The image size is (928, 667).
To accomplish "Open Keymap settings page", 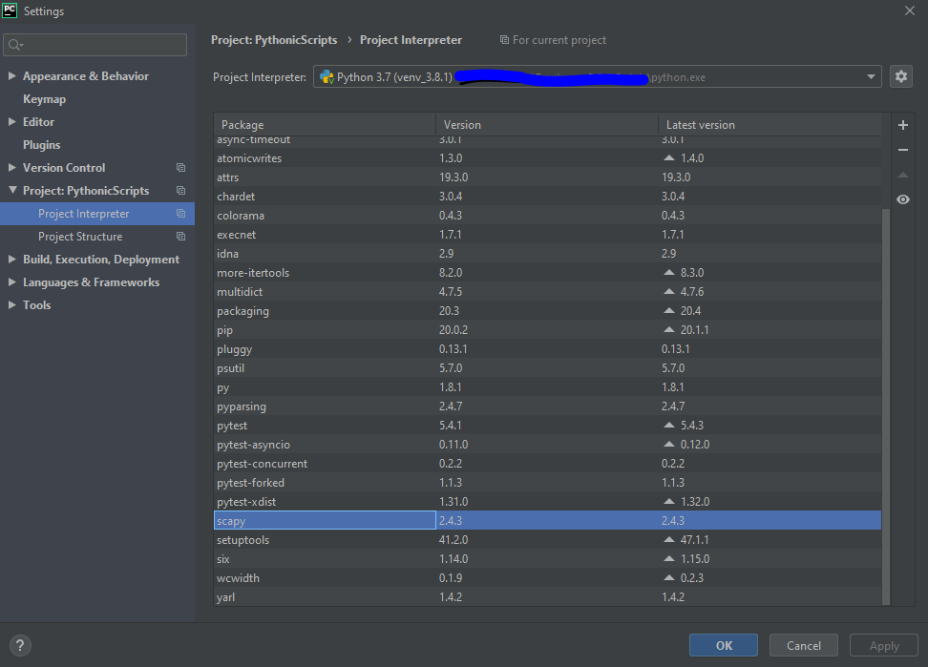I will tap(44, 99).
